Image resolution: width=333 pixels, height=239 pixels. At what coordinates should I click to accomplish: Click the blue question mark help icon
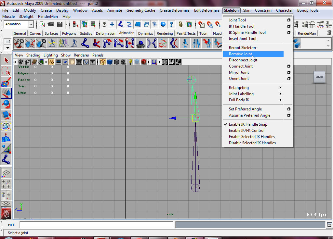171,24
